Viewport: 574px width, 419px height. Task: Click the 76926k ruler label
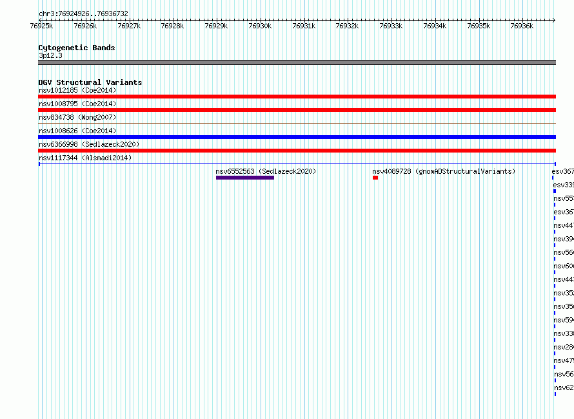(x=85, y=26)
